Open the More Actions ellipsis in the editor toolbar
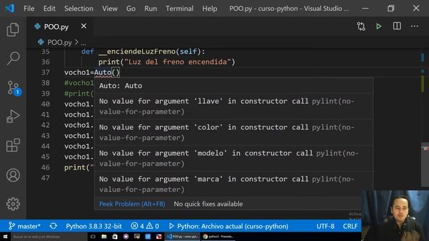This screenshot has width=429, height=241. [x=414, y=26]
